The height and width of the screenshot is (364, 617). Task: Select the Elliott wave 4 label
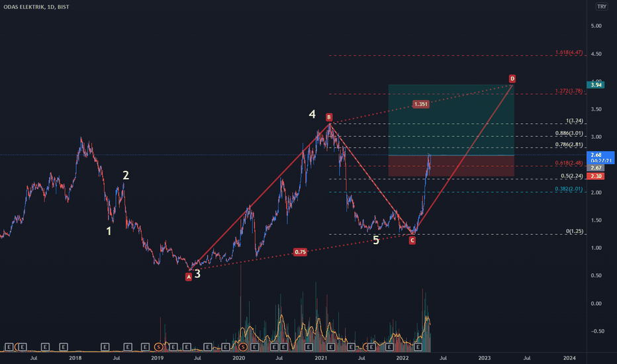[312, 114]
